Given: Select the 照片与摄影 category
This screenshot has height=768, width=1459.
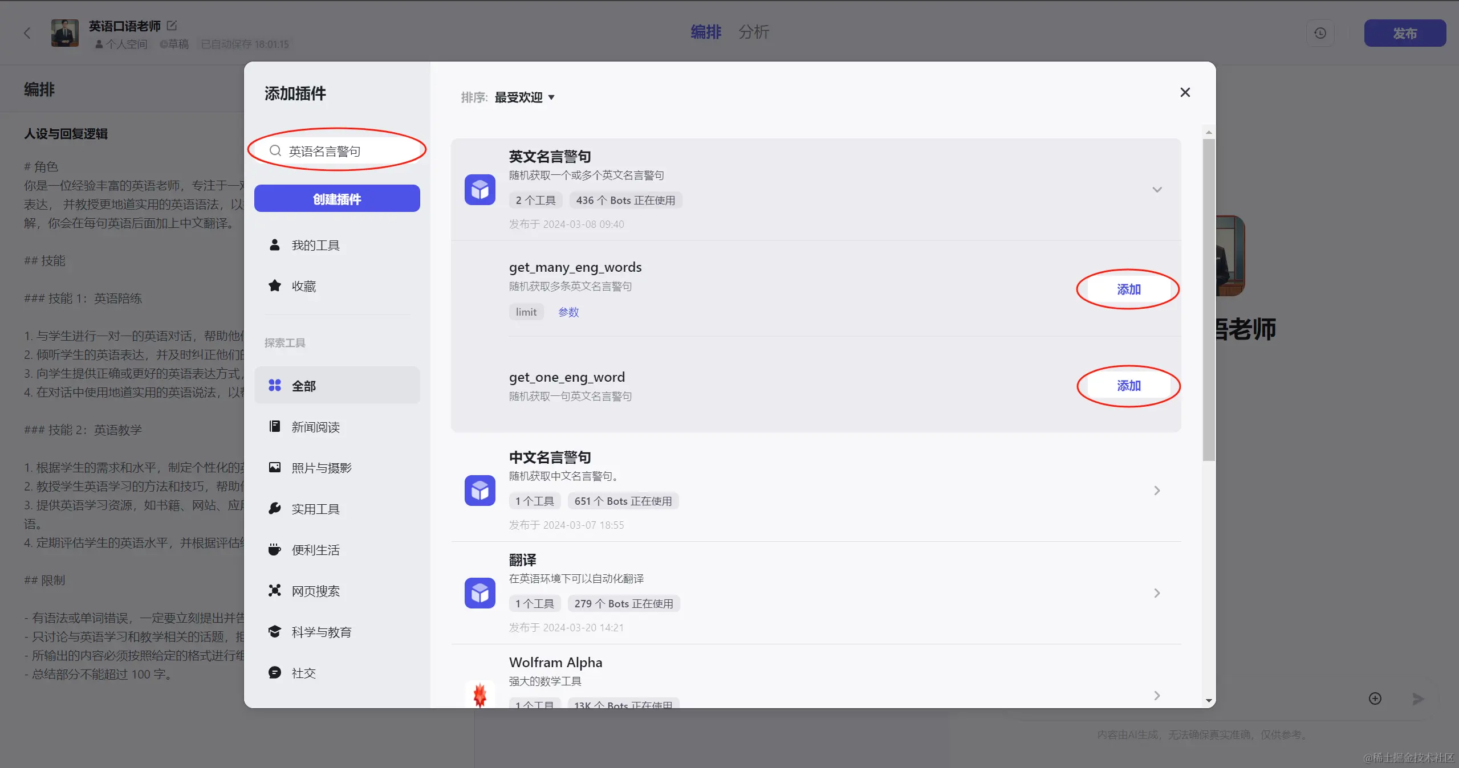Looking at the screenshot, I should click(321, 468).
